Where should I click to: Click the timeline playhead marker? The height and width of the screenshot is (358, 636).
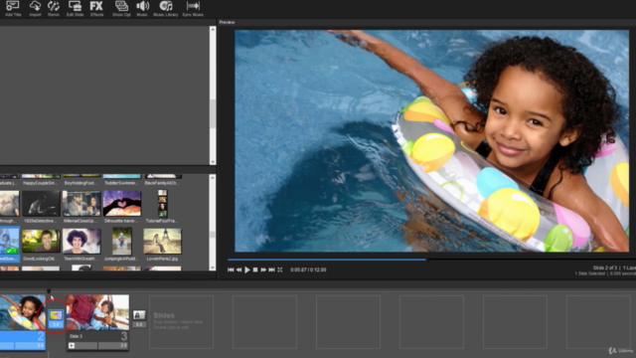49,291
